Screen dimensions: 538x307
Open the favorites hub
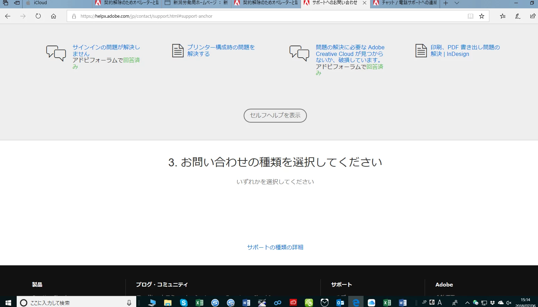[503, 16]
